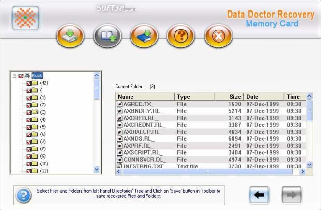Toggle the checkbox for folder (7)
321x210 pixels.
point(29,142)
